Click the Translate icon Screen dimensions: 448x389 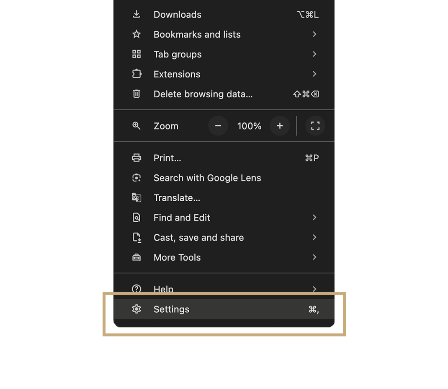click(x=136, y=197)
